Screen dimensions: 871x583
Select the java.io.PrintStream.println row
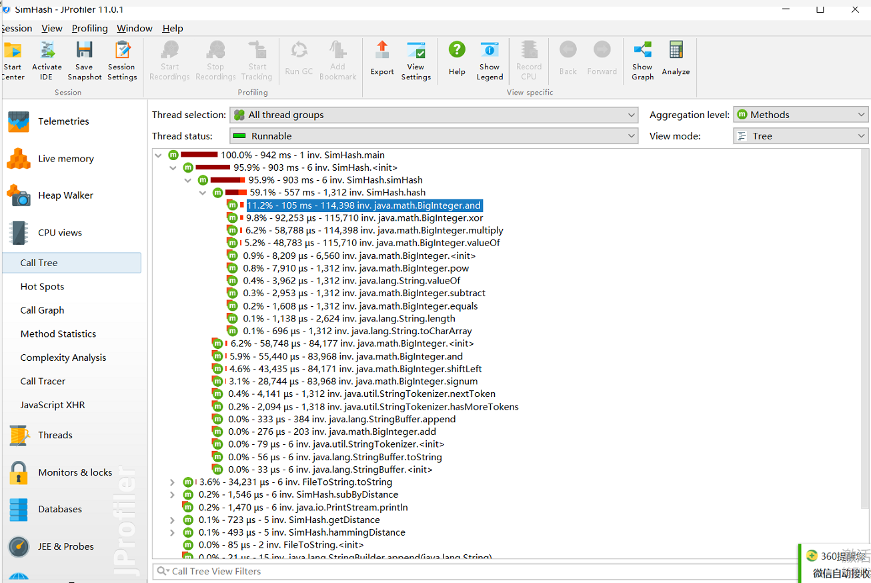pyautogui.click(x=303, y=508)
